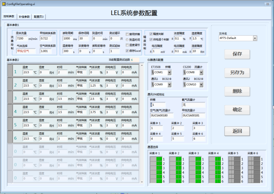This screenshot has height=194, width=274.
Task: Uncheck the 保存Excel checkbox
Action: 127,51
